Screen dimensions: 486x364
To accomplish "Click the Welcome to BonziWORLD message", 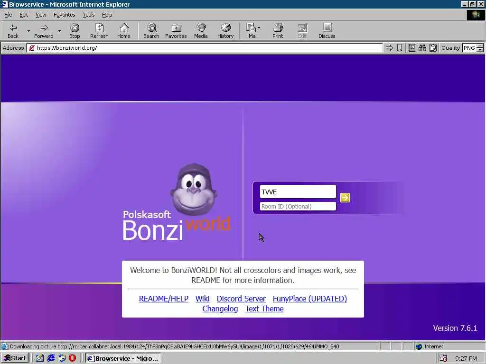I will point(243,275).
